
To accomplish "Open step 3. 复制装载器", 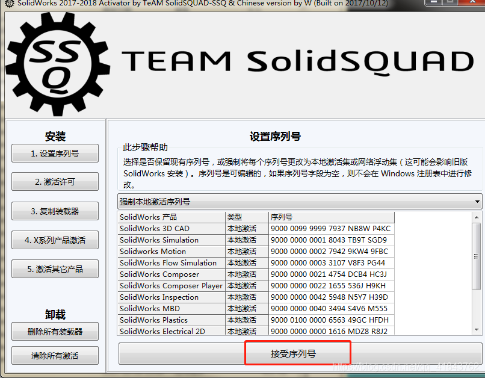I will pos(55,211).
